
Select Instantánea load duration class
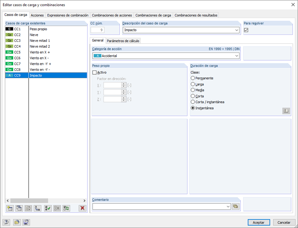[x=193, y=108]
